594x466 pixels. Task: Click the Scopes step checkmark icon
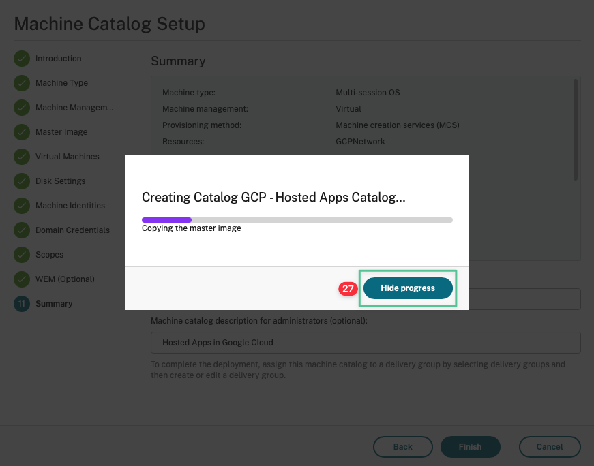pos(22,255)
